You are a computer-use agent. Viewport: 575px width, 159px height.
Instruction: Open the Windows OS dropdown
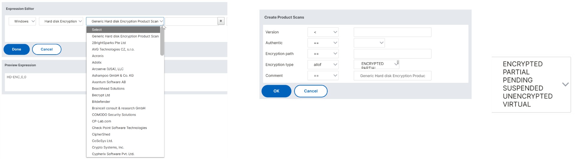22,21
